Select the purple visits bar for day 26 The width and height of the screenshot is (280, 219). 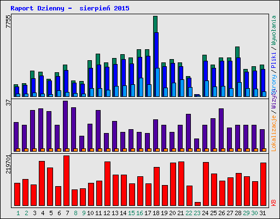coord(221,130)
